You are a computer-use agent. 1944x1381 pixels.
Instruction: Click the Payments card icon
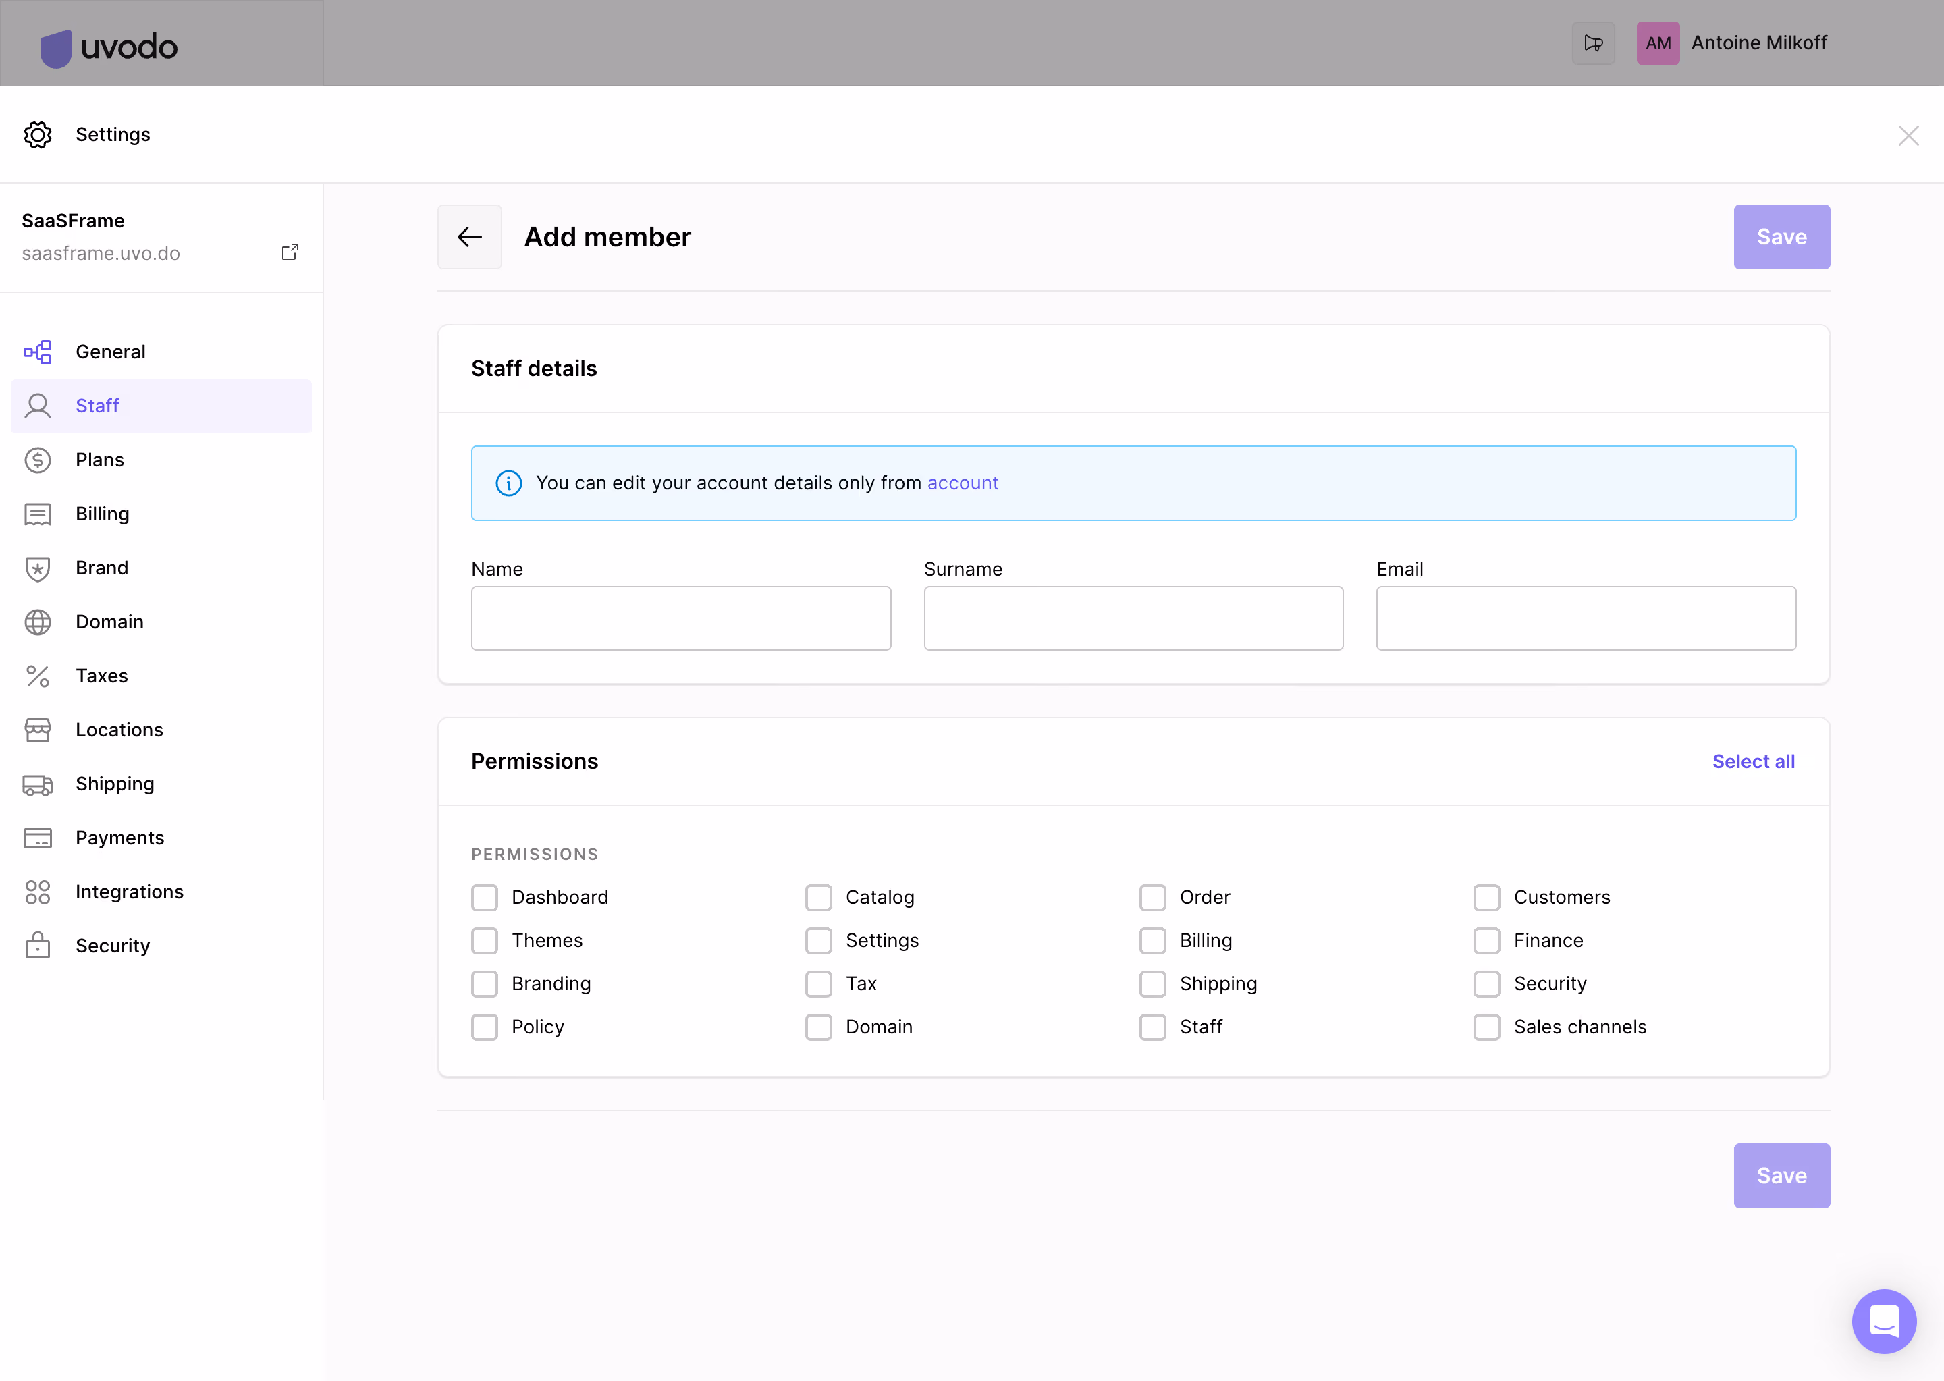point(37,838)
